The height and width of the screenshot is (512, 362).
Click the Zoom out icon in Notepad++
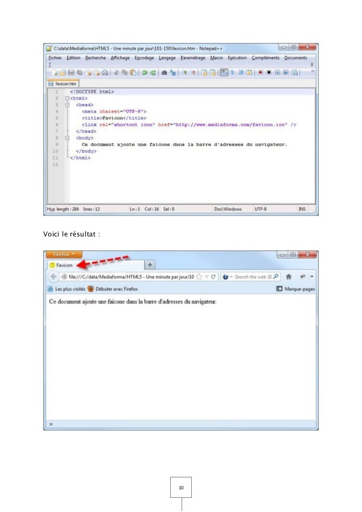coord(193,73)
